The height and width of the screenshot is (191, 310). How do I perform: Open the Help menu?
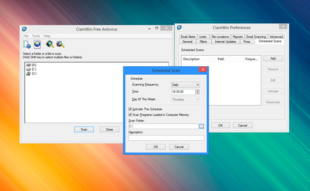click(x=47, y=36)
